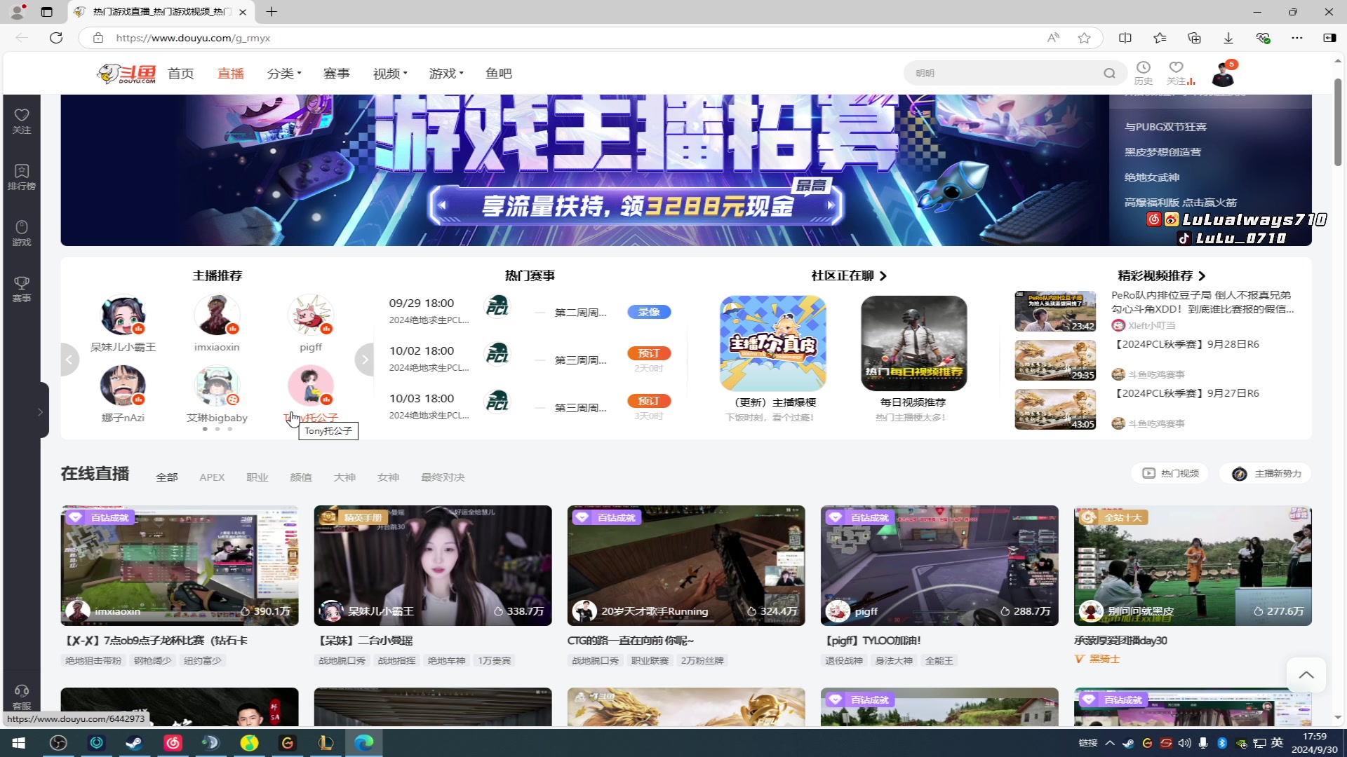The width and height of the screenshot is (1347, 757).
Task: Add page to favorites star icon
Action: point(1084,38)
